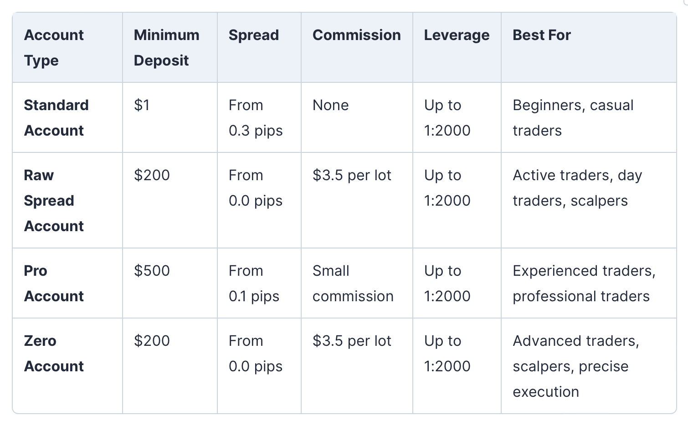Select Advanced traders, scalpers, precise execution cell
The width and height of the screenshot is (688, 425).
pyautogui.click(x=575, y=366)
